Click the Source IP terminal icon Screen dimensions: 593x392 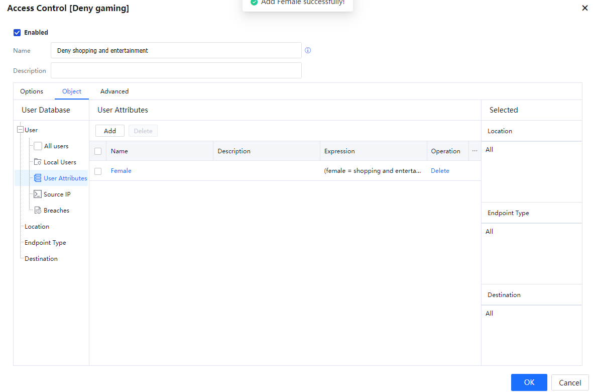38,194
